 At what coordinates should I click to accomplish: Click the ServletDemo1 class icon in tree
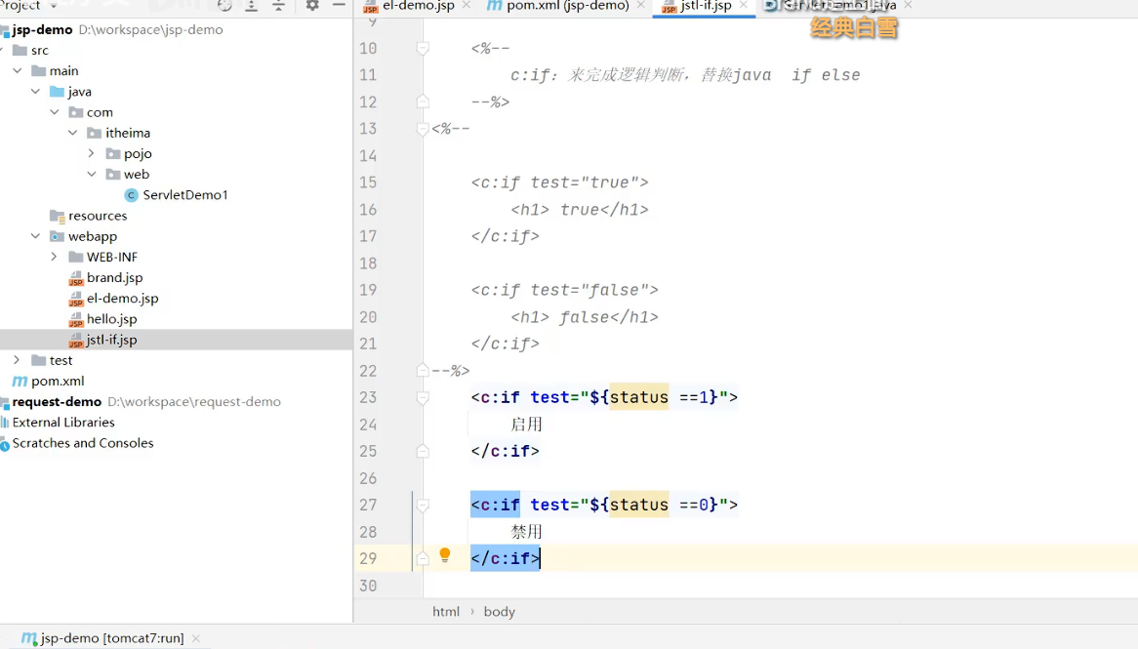coord(132,194)
